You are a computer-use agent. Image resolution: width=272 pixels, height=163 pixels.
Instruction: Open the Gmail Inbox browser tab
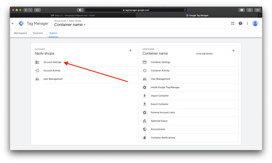[x=73, y=15]
